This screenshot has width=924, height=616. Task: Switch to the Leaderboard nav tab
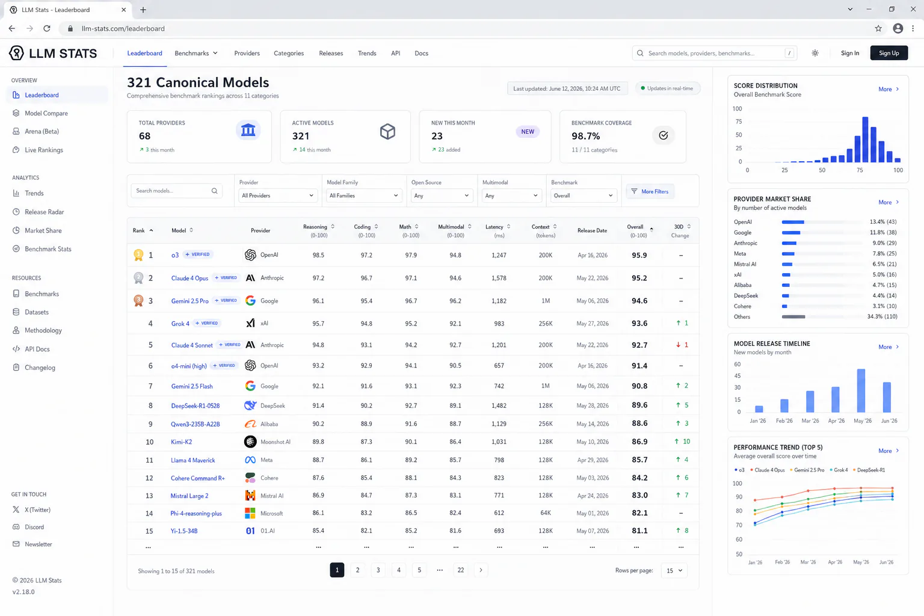click(144, 53)
